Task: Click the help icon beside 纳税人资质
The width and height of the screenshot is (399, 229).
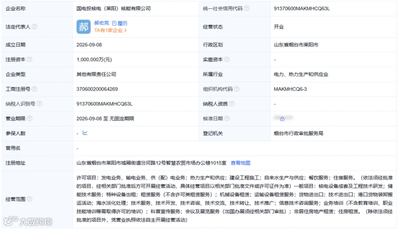Action: click(232, 103)
